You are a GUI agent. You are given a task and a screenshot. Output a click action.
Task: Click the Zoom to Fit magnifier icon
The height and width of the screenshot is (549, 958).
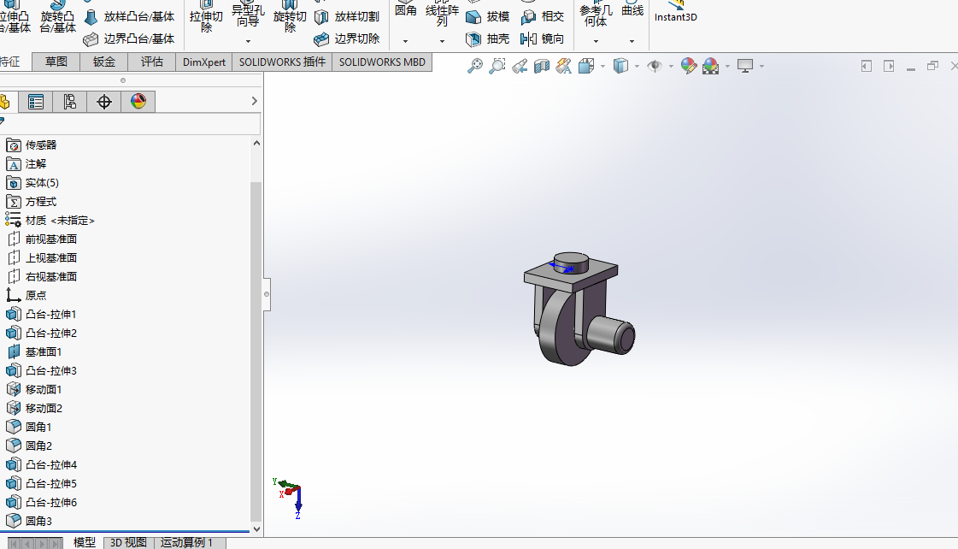pos(474,66)
